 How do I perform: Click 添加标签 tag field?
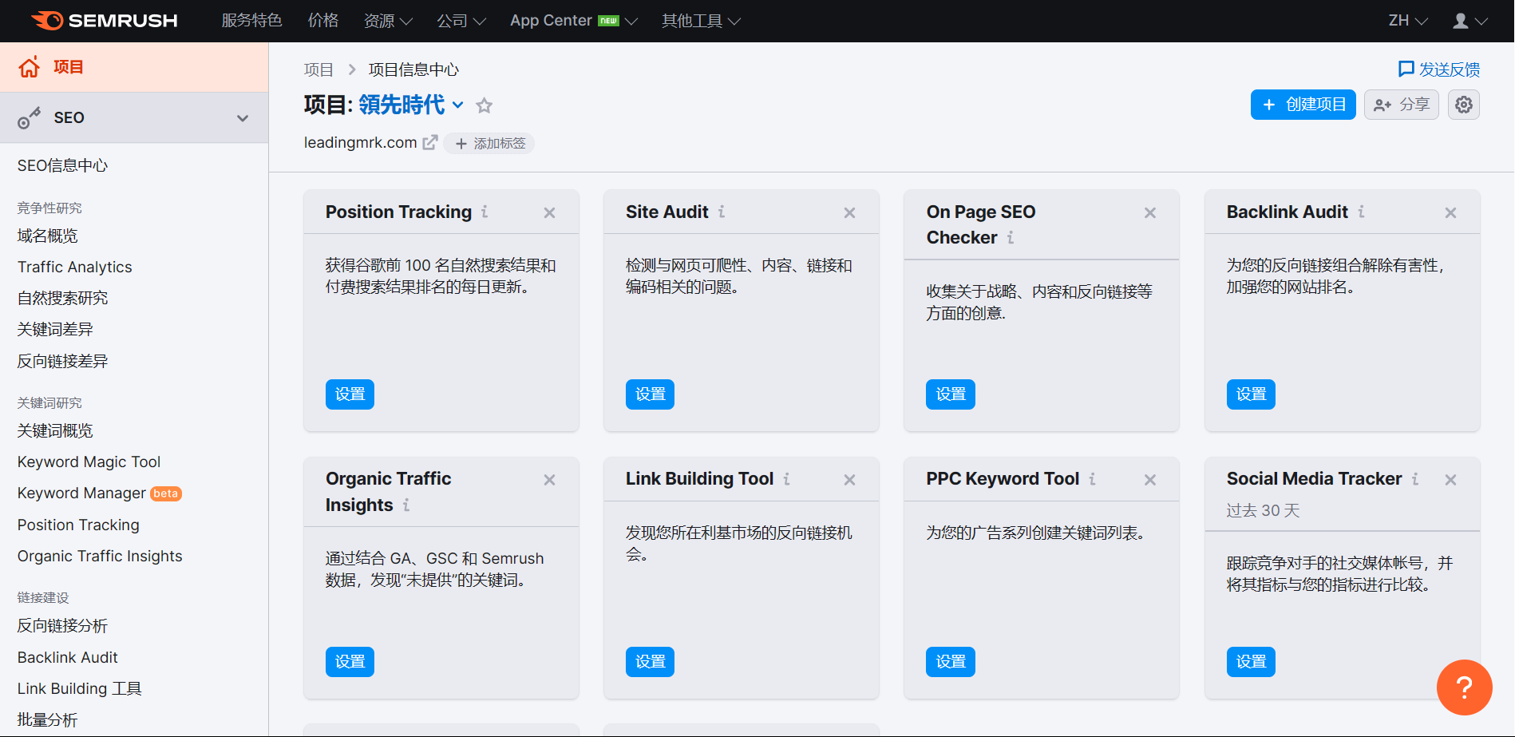(489, 143)
